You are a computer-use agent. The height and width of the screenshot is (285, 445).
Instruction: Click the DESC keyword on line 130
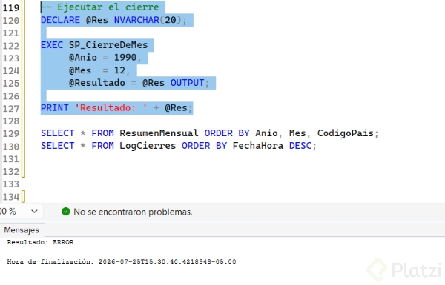click(x=300, y=146)
